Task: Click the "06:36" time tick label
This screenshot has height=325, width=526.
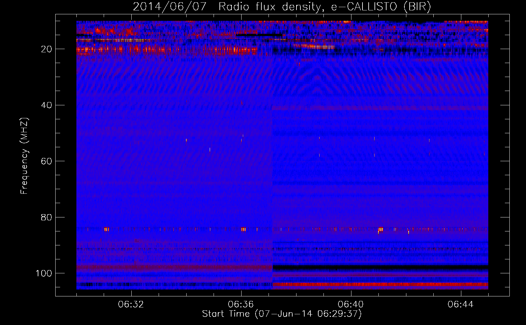Action: [241, 305]
